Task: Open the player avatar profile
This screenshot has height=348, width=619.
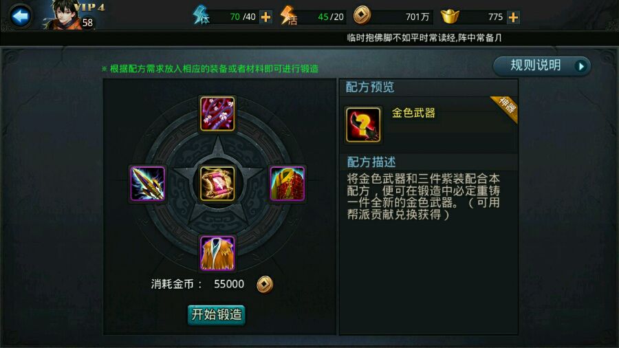Action: (x=63, y=15)
